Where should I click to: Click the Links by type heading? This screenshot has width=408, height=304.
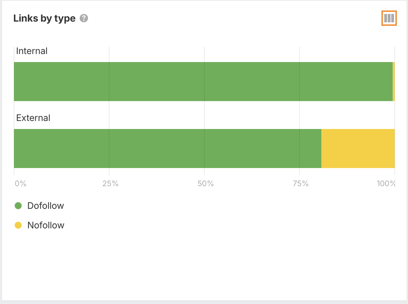44,18
